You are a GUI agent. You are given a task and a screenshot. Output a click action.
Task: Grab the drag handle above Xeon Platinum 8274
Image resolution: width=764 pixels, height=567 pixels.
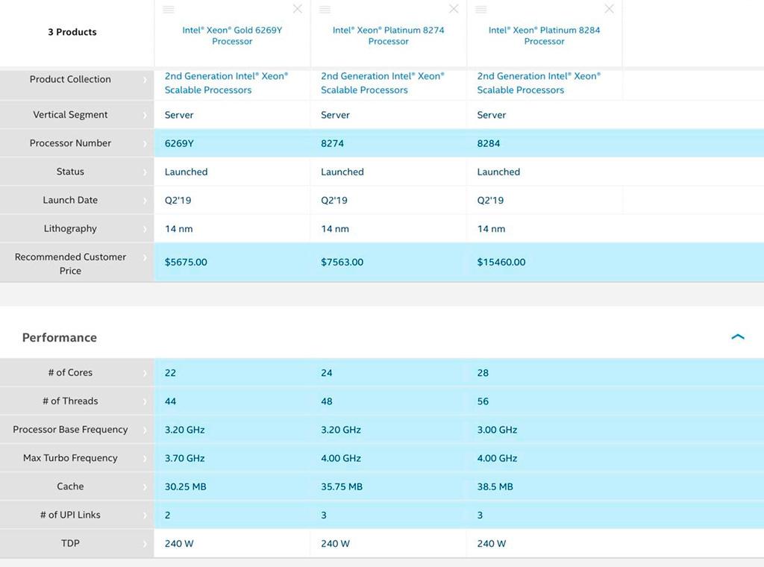pyautogui.click(x=325, y=10)
